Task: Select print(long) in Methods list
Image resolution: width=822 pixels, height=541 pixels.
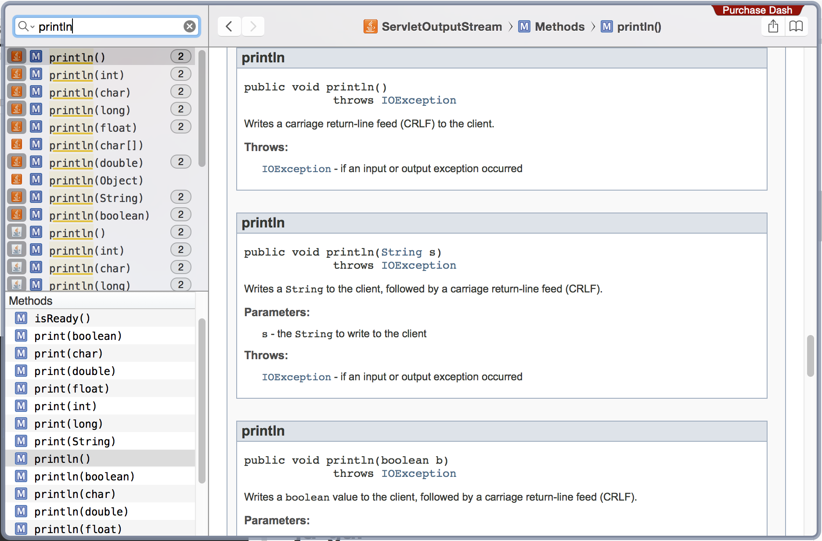Action: [x=100, y=424]
